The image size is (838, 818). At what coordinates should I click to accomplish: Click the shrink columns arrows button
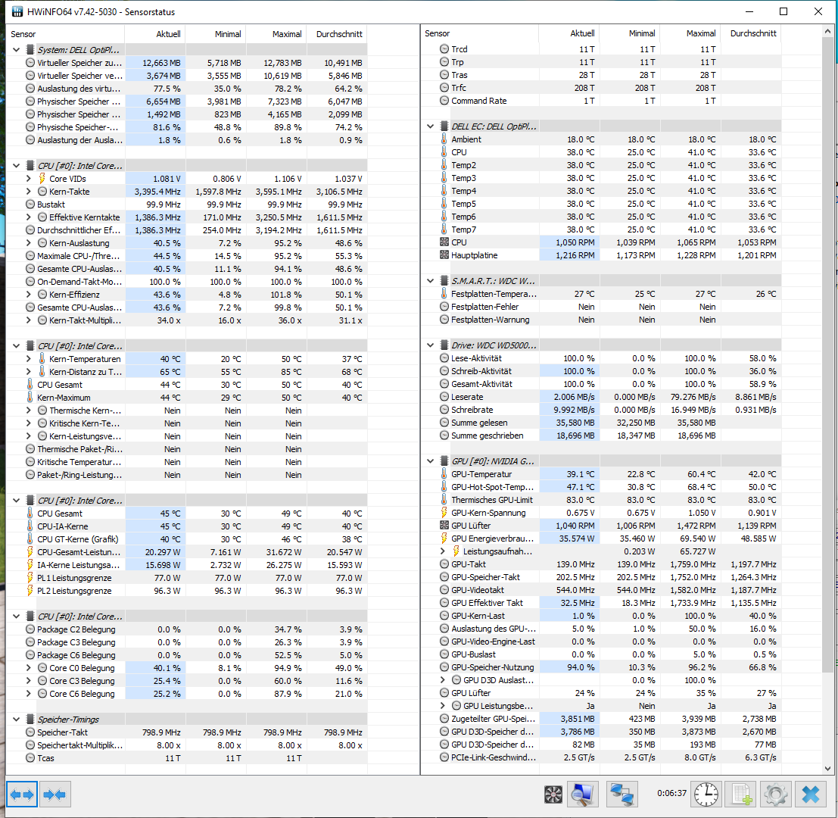pyautogui.click(x=55, y=795)
